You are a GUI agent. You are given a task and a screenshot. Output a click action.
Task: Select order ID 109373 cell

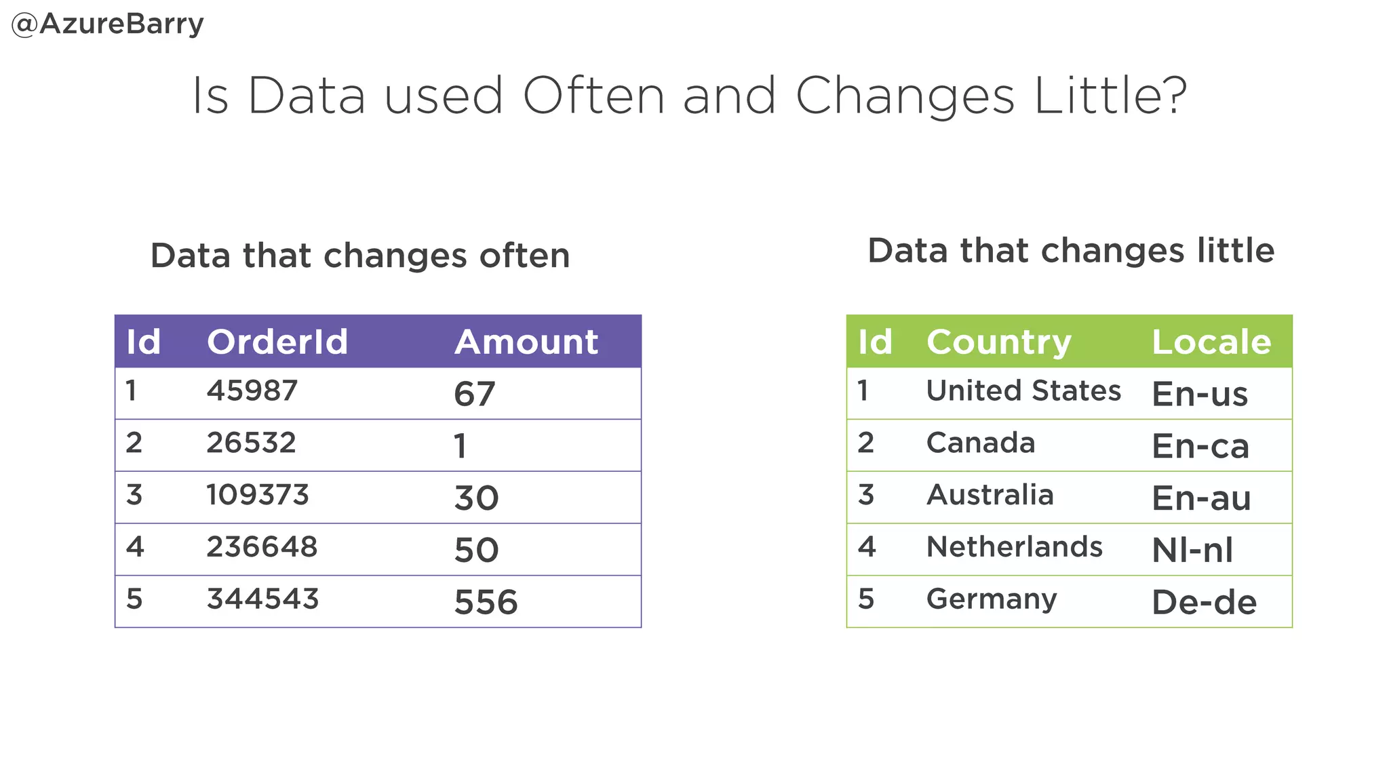(x=258, y=495)
